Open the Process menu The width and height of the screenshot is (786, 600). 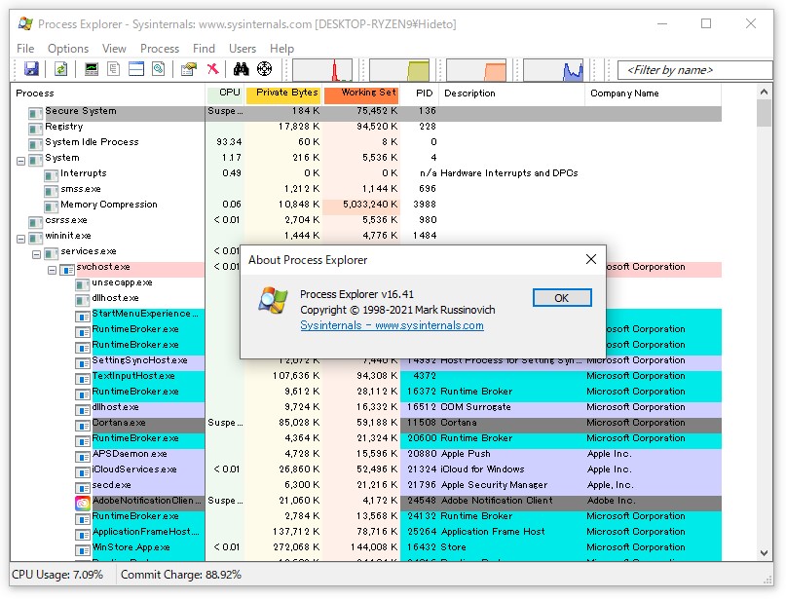[159, 48]
